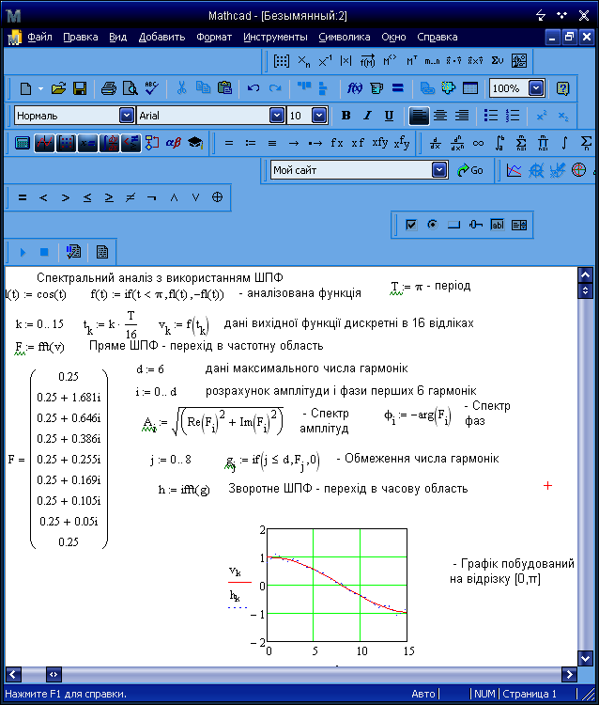
Task: Insert definition := operator
Action: (251, 143)
